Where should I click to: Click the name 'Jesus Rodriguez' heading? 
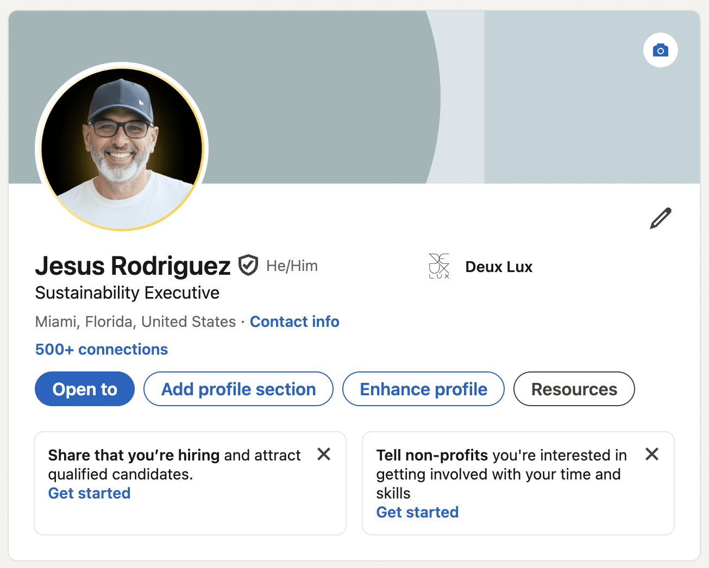coord(133,266)
